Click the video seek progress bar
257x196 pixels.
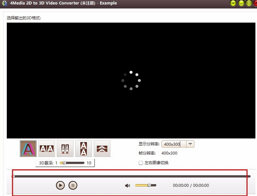click(131, 176)
